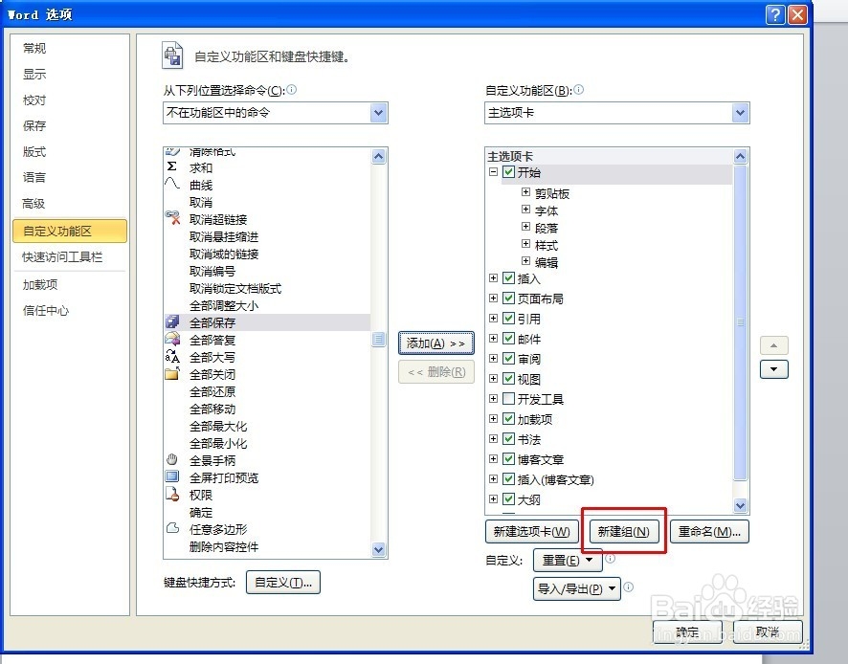Open the 显示 options category
This screenshot has width=848, height=664.
[34, 74]
